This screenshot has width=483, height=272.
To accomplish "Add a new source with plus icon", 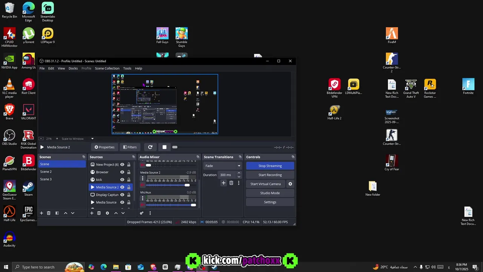I will [x=91, y=213].
